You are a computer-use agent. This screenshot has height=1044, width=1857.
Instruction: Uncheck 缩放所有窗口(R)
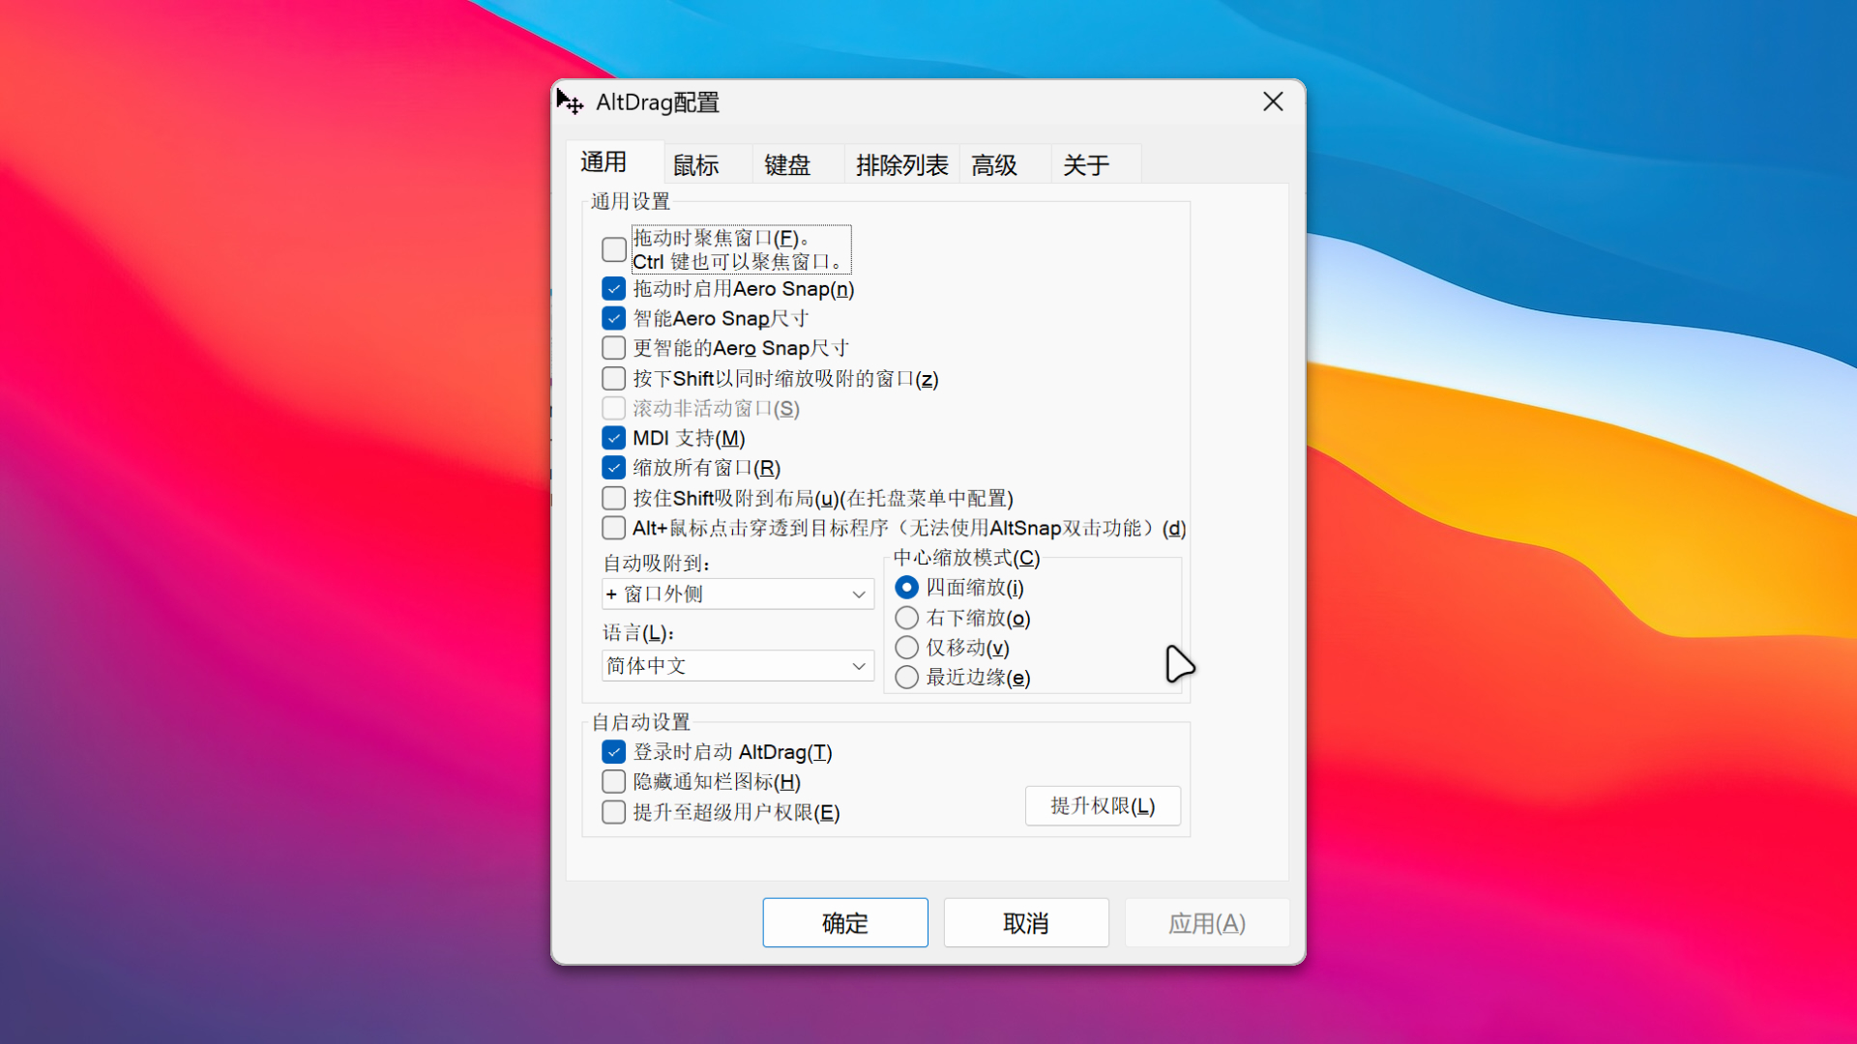(x=614, y=468)
